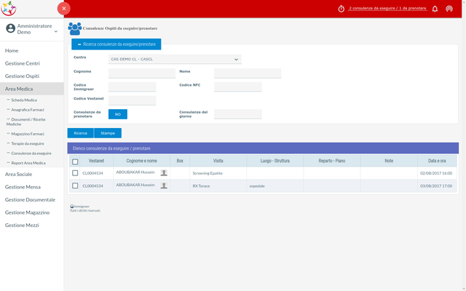Open Gestione Mensa menu
This screenshot has height=291, width=466.
[x=23, y=187]
